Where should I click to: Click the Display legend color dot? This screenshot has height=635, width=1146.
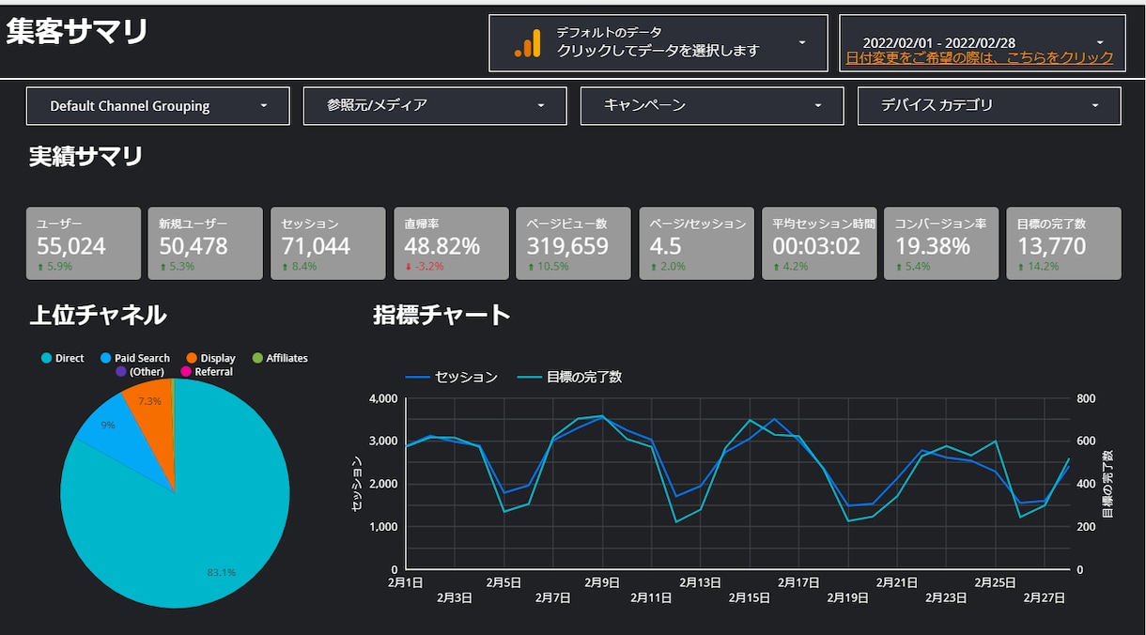(x=192, y=358)
